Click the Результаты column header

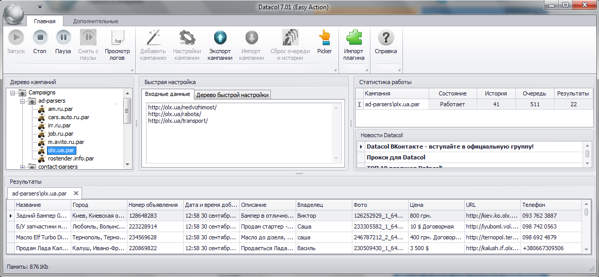[x=573, y=93]
